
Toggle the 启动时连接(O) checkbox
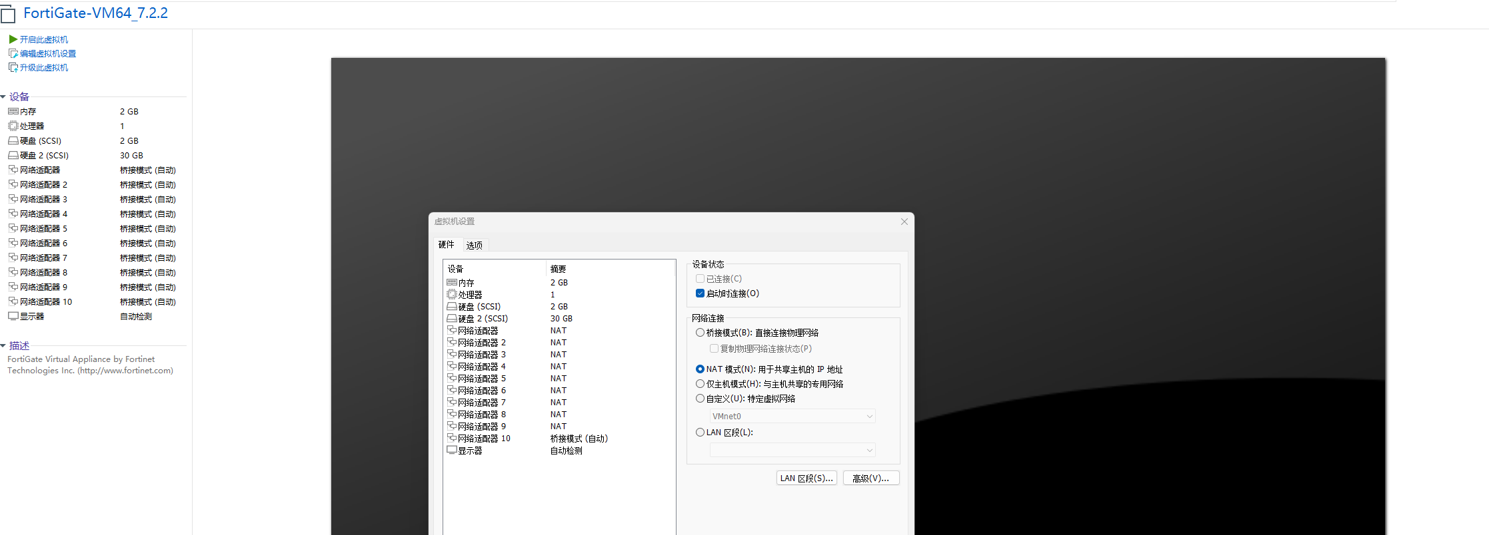coord(700,293)
